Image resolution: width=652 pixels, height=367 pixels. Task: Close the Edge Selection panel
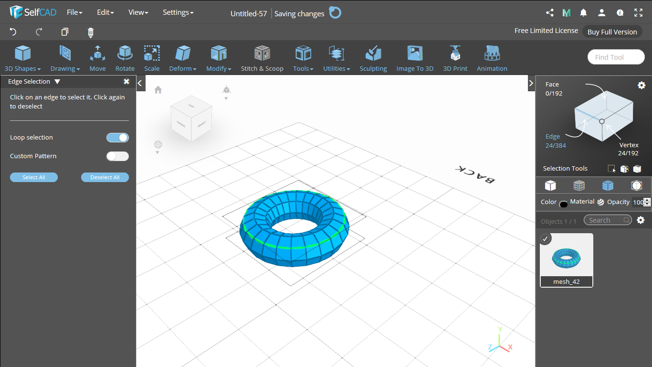click(x=126, y=82)
